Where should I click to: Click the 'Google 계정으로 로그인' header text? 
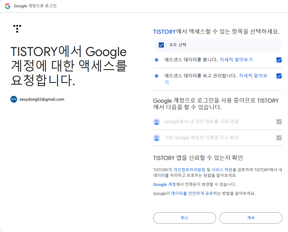(35, 6)
